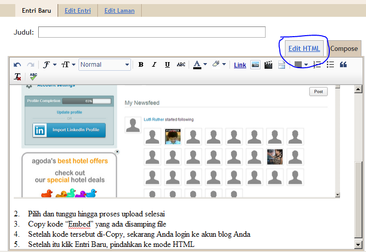
Task: Click the child photo avatar in second row
Action: pyautogui.click(x=275, y=157)
